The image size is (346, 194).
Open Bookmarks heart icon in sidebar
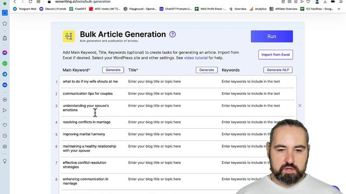tap(5, 125)
